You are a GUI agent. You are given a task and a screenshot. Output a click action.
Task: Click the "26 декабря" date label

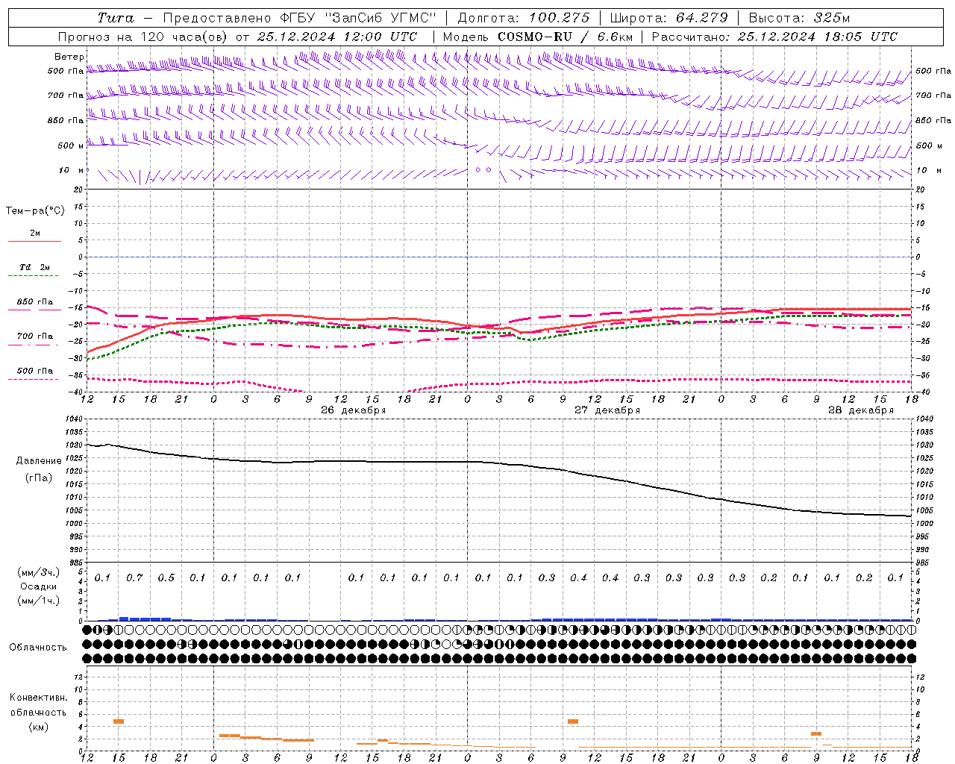[353, 410]
